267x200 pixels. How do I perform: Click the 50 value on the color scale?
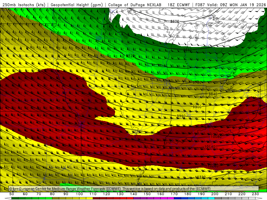point(12,194)
